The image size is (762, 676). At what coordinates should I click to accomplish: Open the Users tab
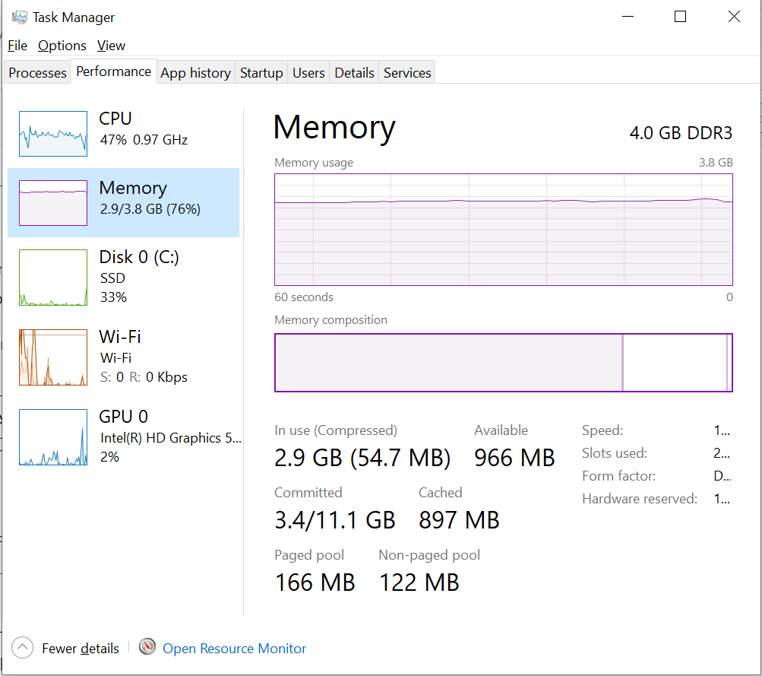click(x=308, y=73)
